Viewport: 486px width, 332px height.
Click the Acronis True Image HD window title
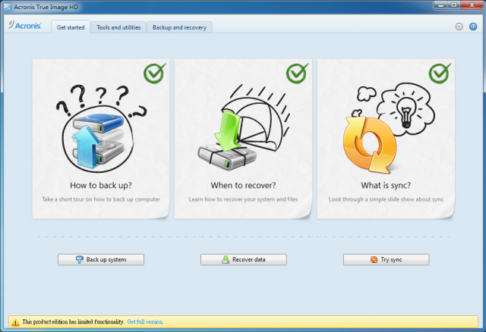click(46, 7)
